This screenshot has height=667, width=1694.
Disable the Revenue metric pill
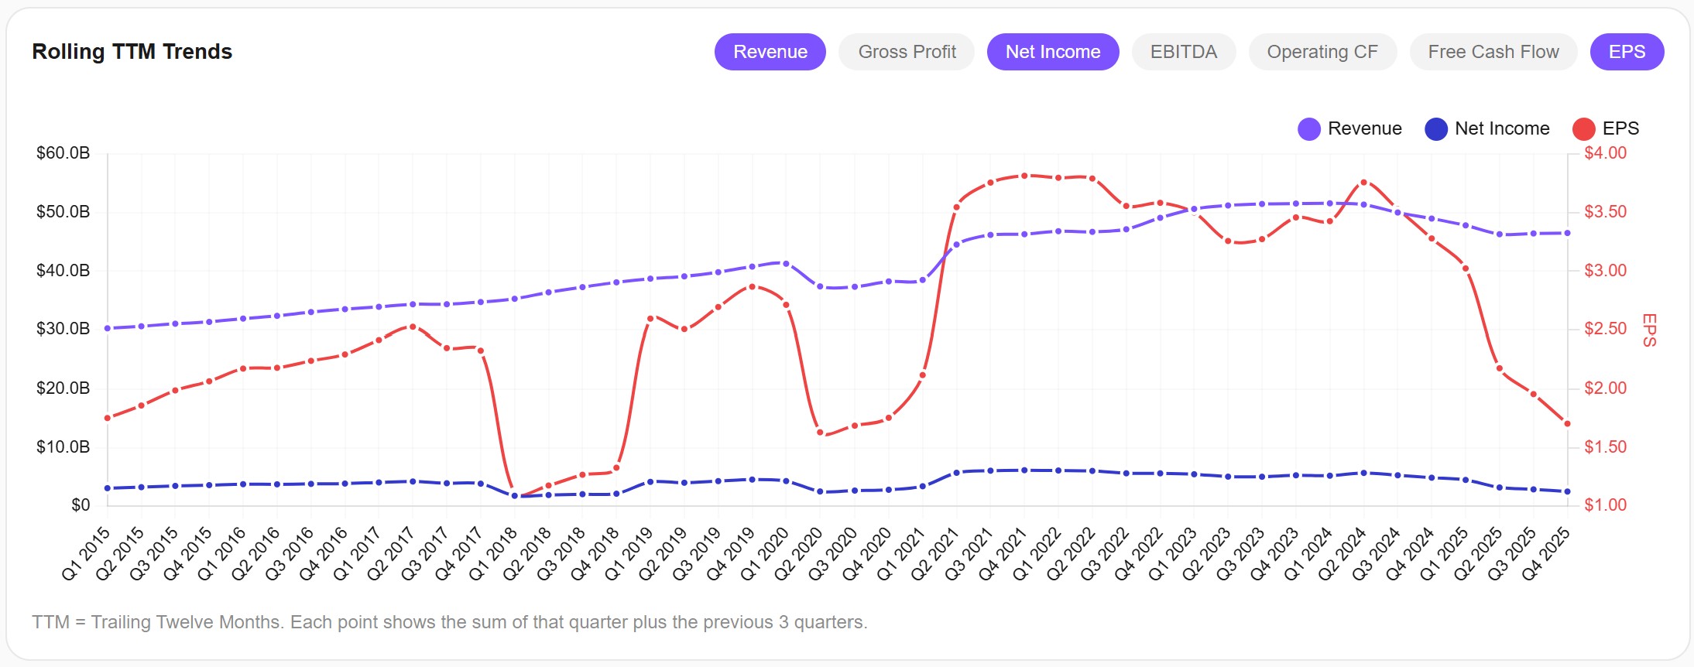point(770,52)
